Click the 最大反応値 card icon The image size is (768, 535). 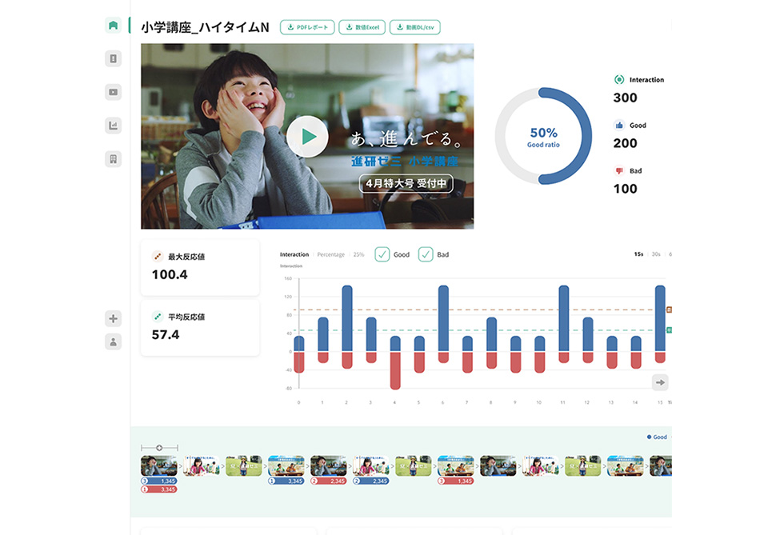point(158,257)
